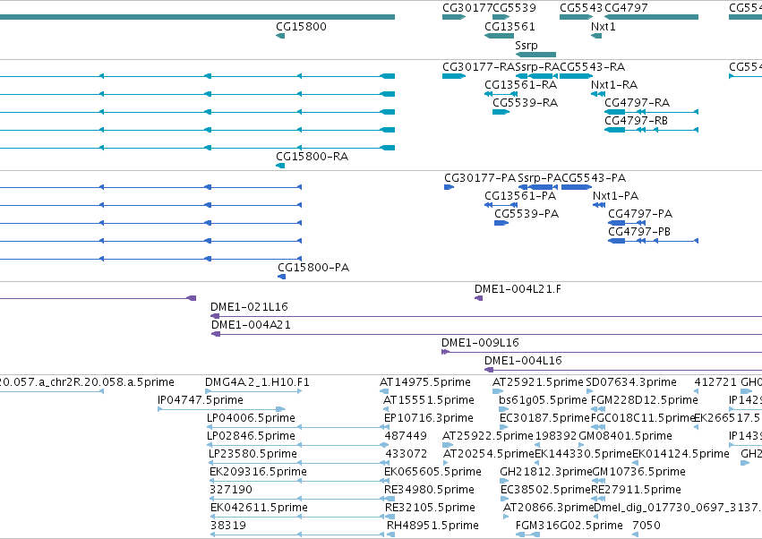The width and height of the screenshot is (762, 539).
Task: Select the DME1-021L16 clone label
Action: (x=249, y=307)
